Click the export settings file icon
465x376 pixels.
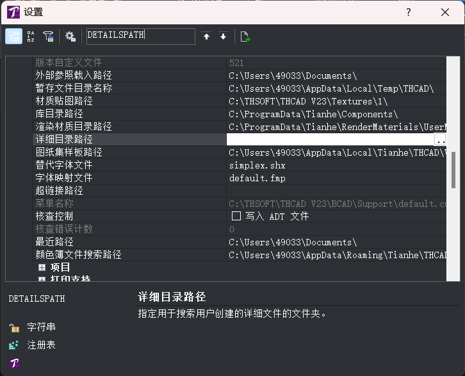click(x=245, y=36)
